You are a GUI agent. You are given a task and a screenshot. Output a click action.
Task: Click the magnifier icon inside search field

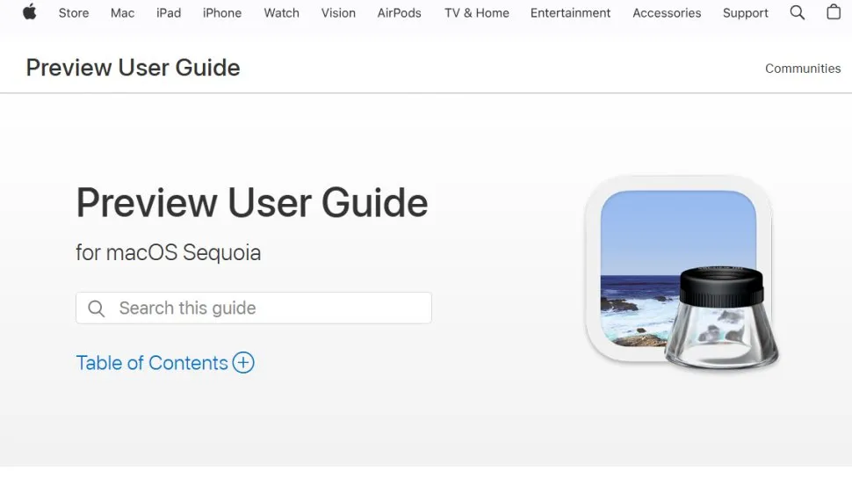(x=97, y=308)
